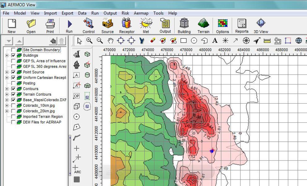The width and height of the screenshot is (307, 186).
Task: Select the text annotation A tool
Action: coord(215,41)
